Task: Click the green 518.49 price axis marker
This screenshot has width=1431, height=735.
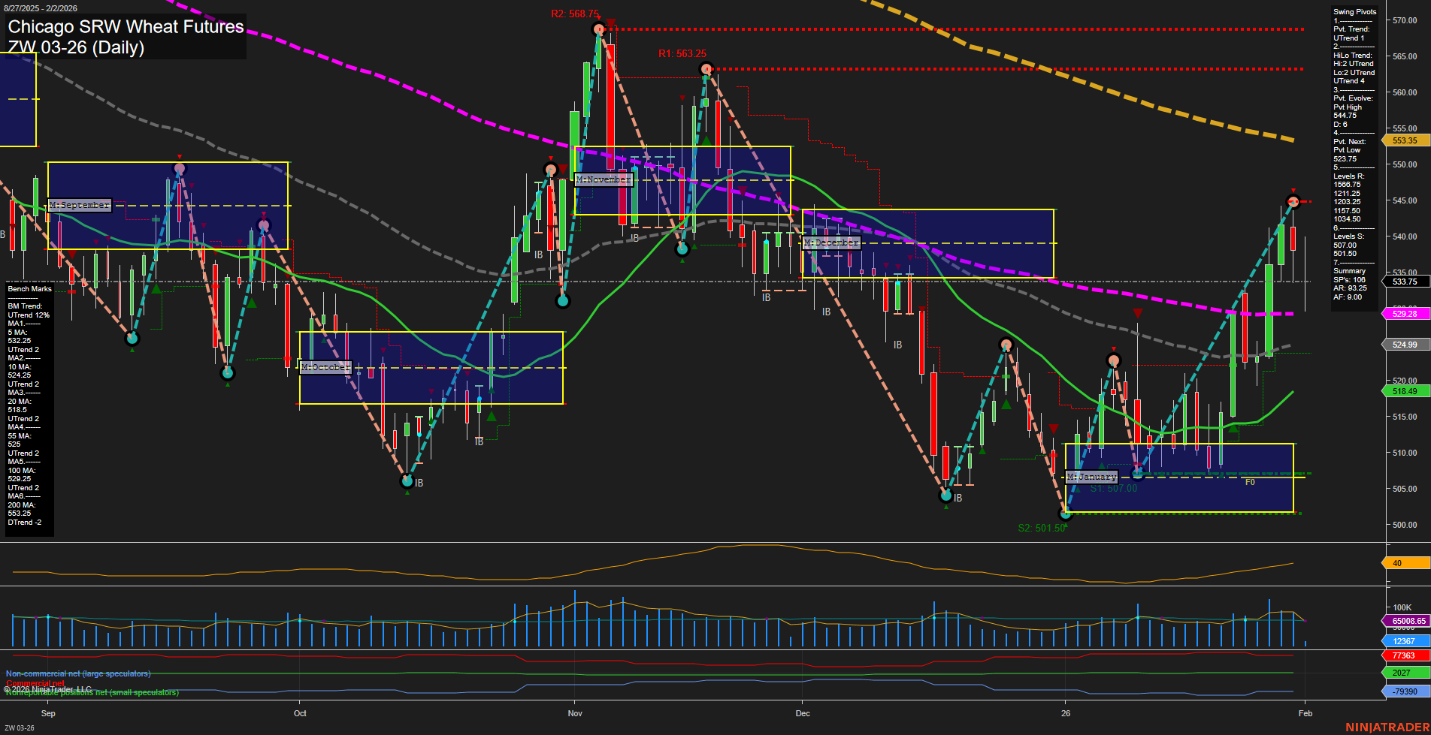Action: (1405, 391)
